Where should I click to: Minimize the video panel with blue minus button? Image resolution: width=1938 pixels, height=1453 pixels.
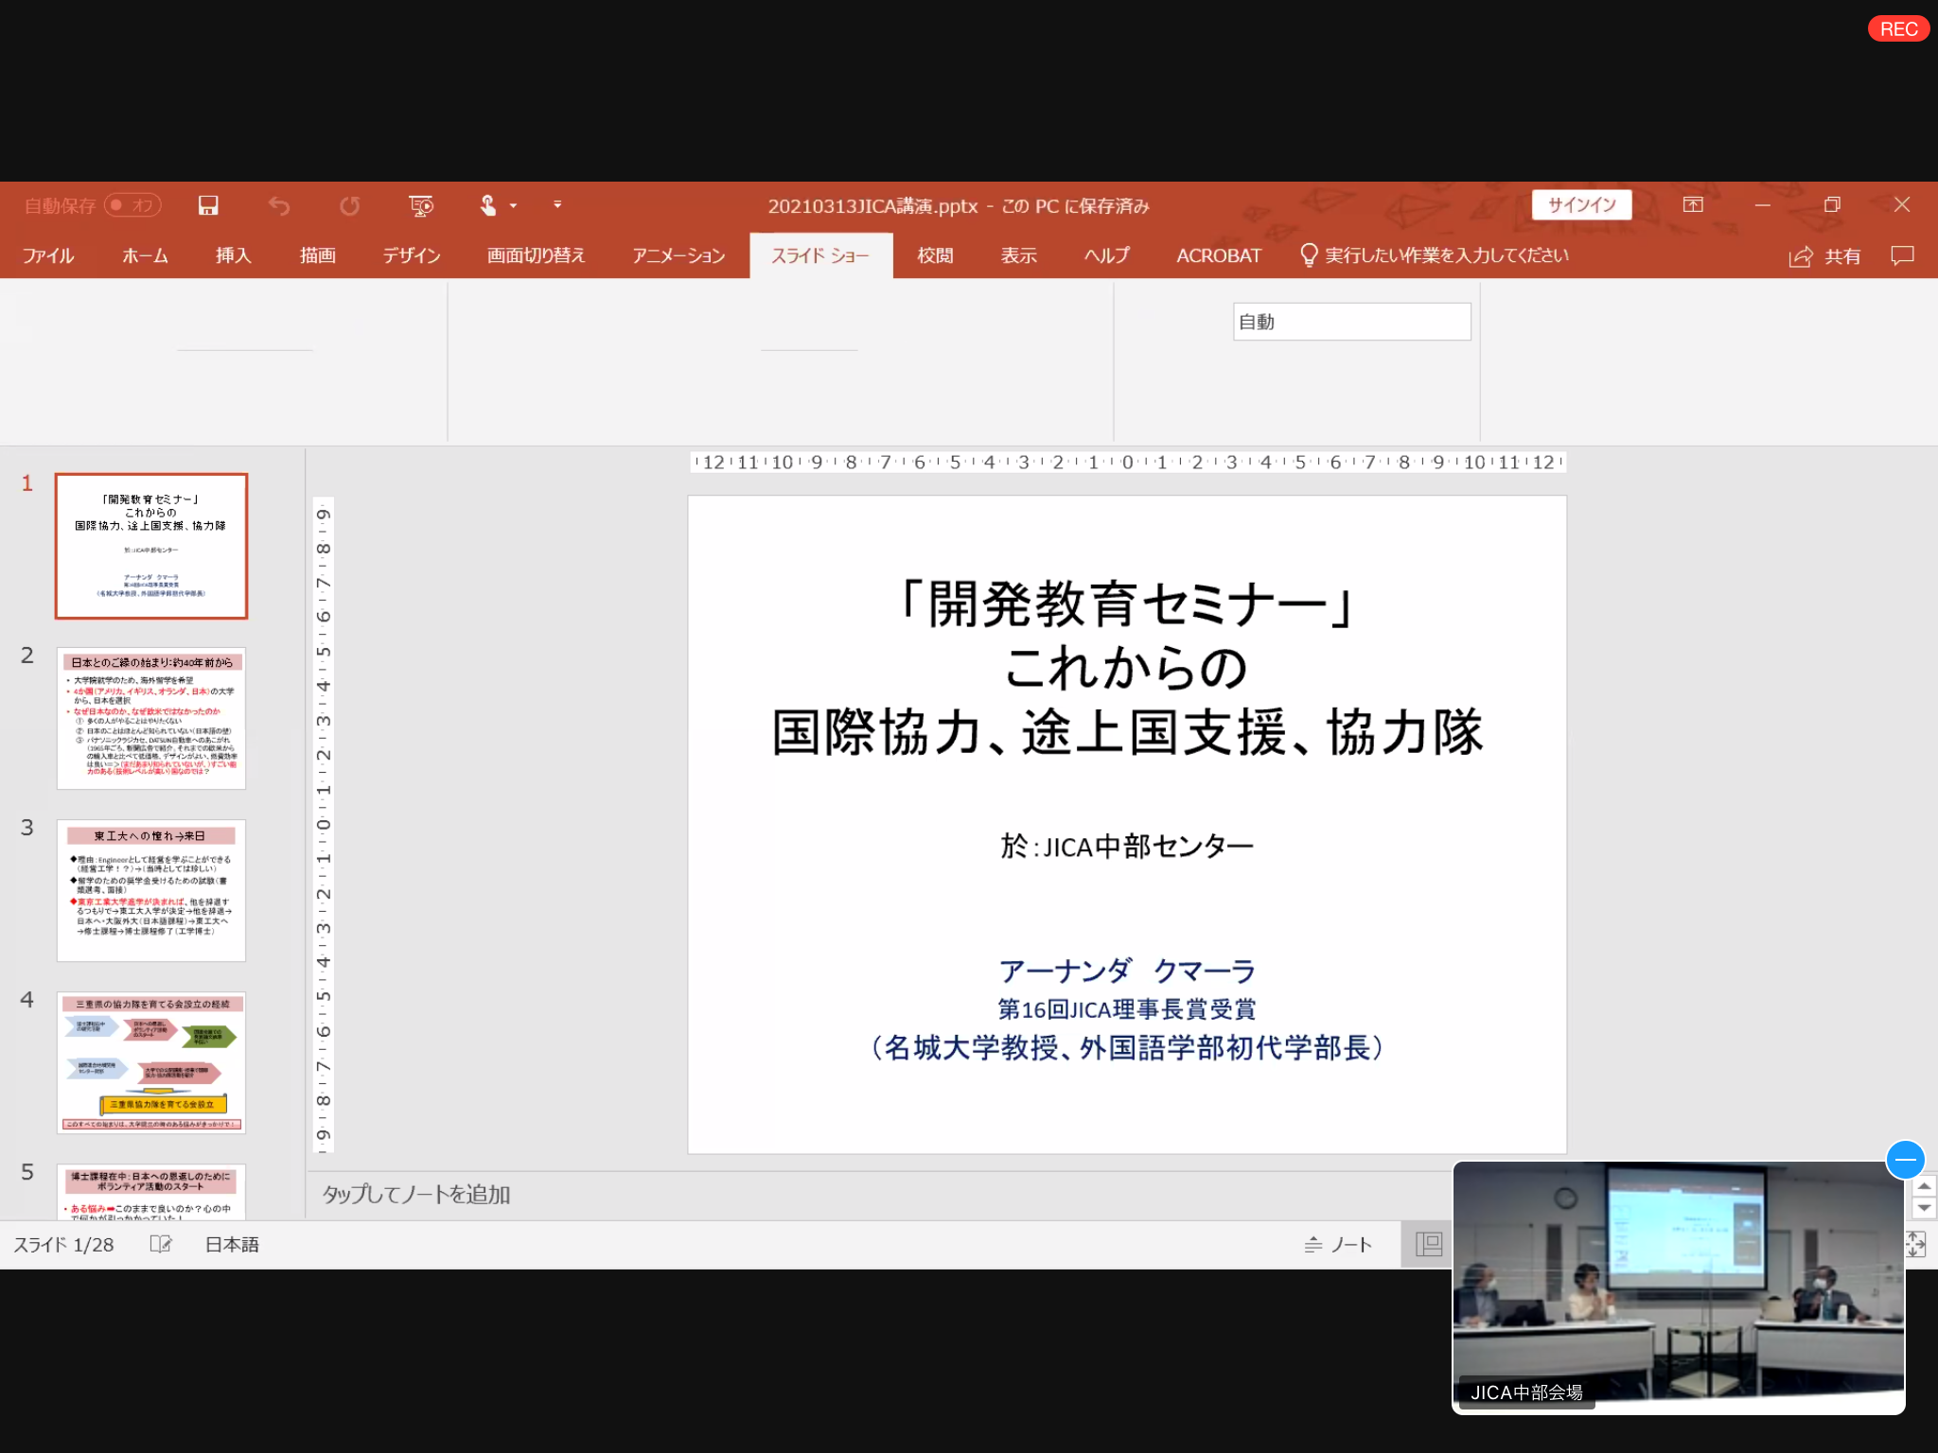click(1906, 1160)
